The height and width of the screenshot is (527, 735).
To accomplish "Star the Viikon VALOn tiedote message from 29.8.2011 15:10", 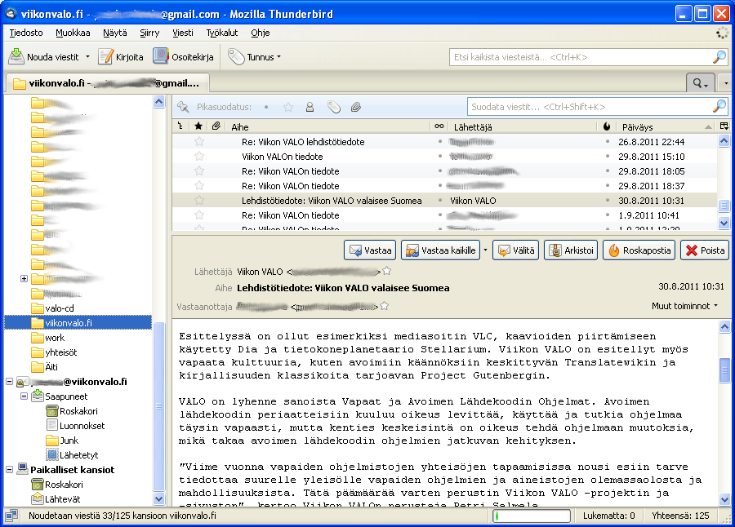I will (x=199, y=156).
